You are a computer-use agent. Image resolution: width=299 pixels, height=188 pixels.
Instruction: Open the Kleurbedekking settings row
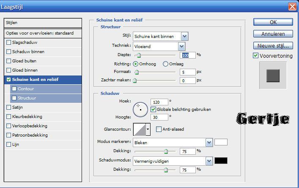coord(43,117)
